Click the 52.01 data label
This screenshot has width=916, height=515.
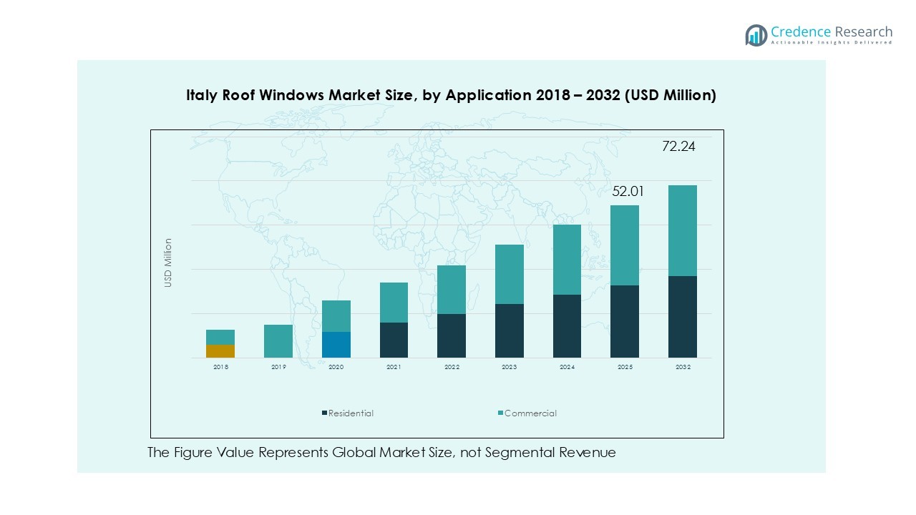tap(628, 191)
